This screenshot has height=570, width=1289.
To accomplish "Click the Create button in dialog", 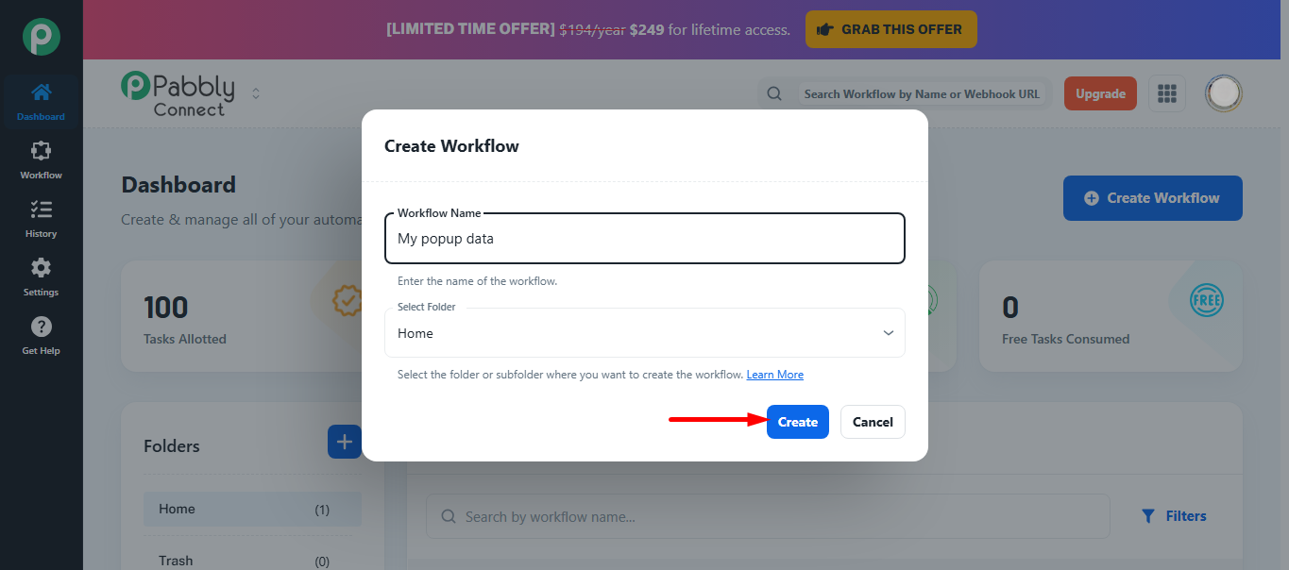I will (x=797, y=422).
